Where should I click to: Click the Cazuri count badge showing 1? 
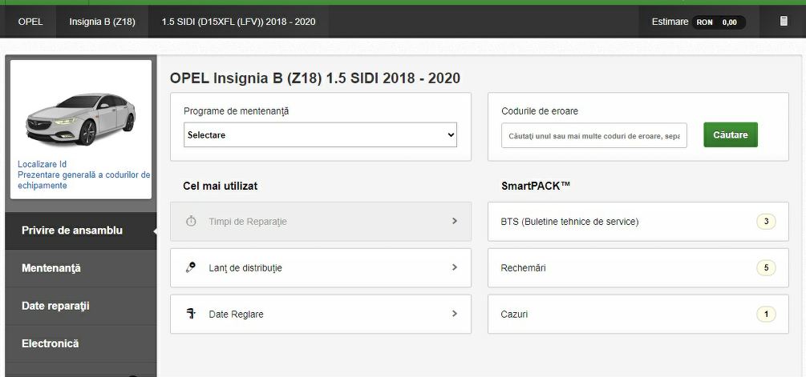[766, 315]
